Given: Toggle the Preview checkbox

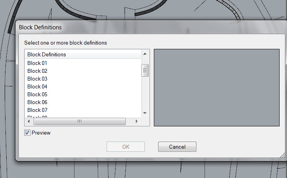Looking at the screenshot, I should pyautogui.click(x=27, y=133).
